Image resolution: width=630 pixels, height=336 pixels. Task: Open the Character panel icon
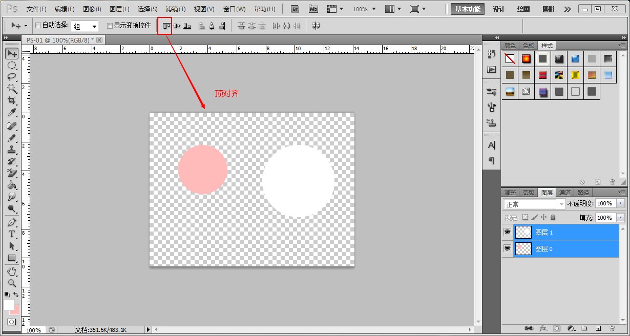[492, 145]
